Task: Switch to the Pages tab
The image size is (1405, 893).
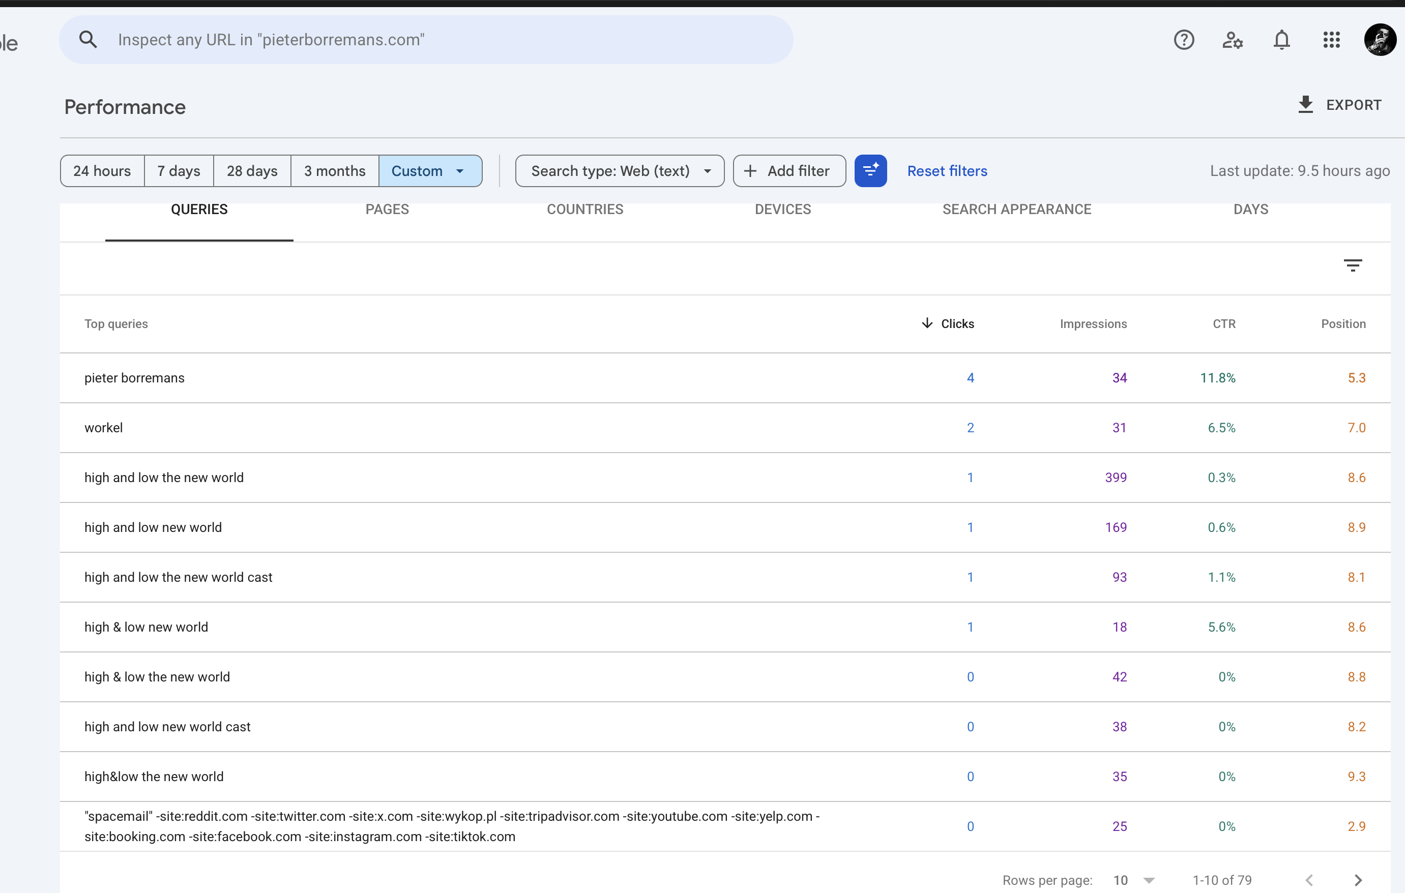Action: (388, 210)
